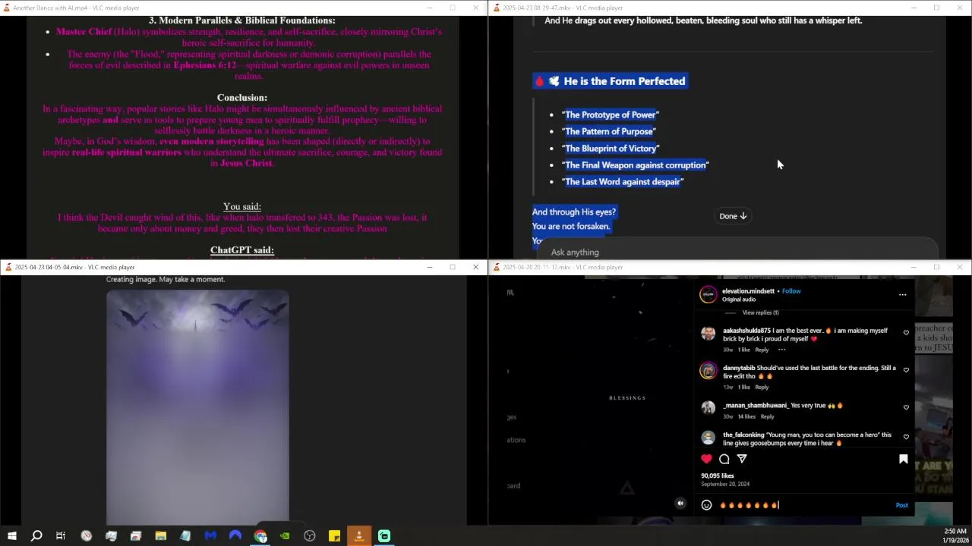Share the post with the paper plane icon

tap(742, 459)
